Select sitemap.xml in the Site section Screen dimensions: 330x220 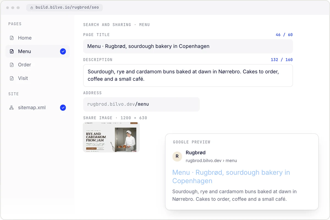coord(37,108)
